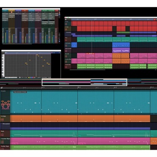The width and height of the screenshot is (157, 157).
Task: Click the pan knob on the Chill Chords mixer channel
Action: tap(29, 32)
